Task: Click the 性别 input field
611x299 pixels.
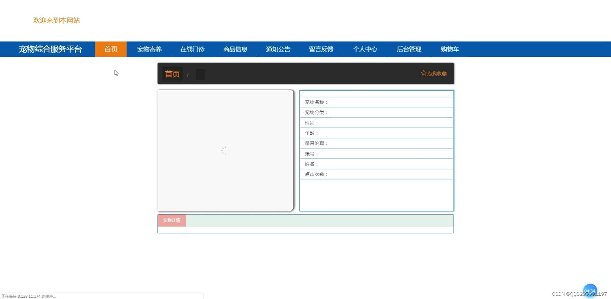Action: [376, 123]
